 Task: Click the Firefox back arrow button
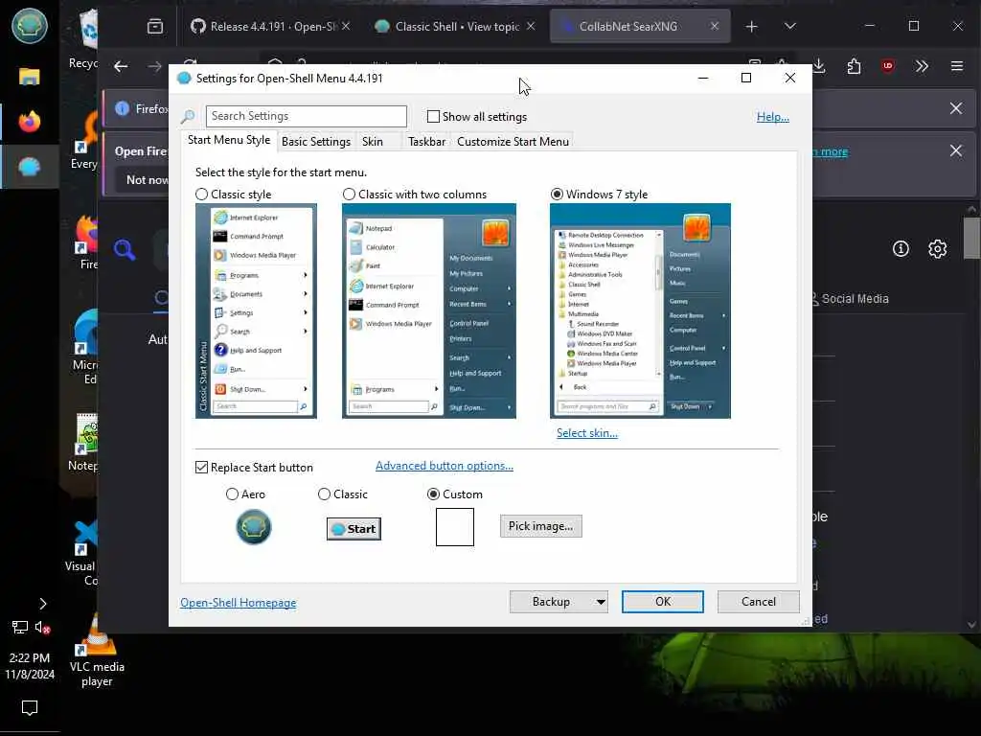click(121, 66)
